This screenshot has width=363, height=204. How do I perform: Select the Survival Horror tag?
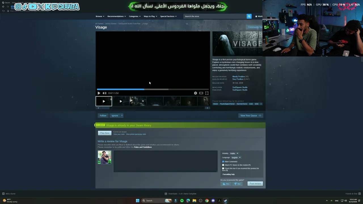[x=242, y=104]
